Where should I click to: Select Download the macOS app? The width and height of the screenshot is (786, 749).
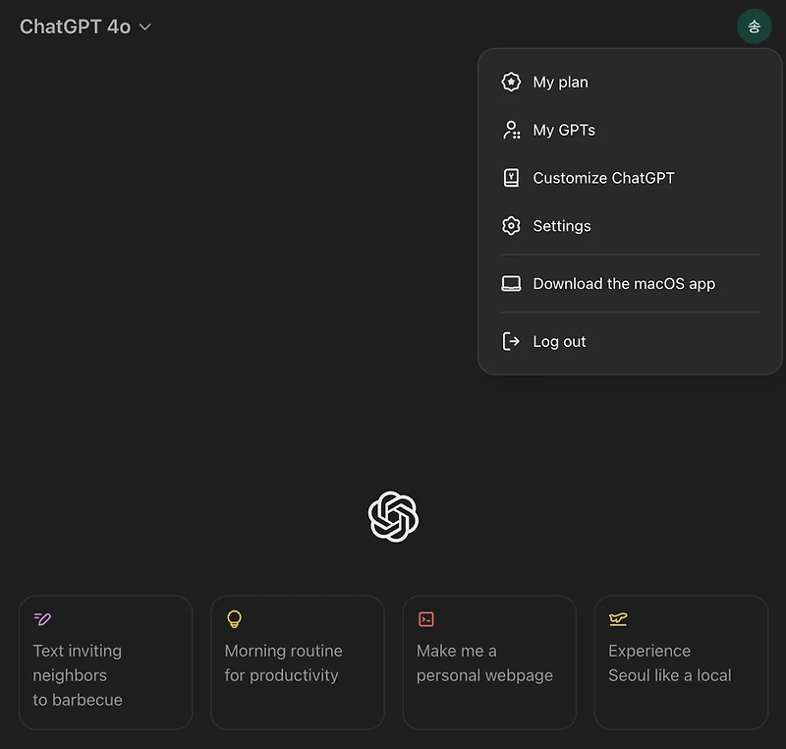click(x=624, y=283)
